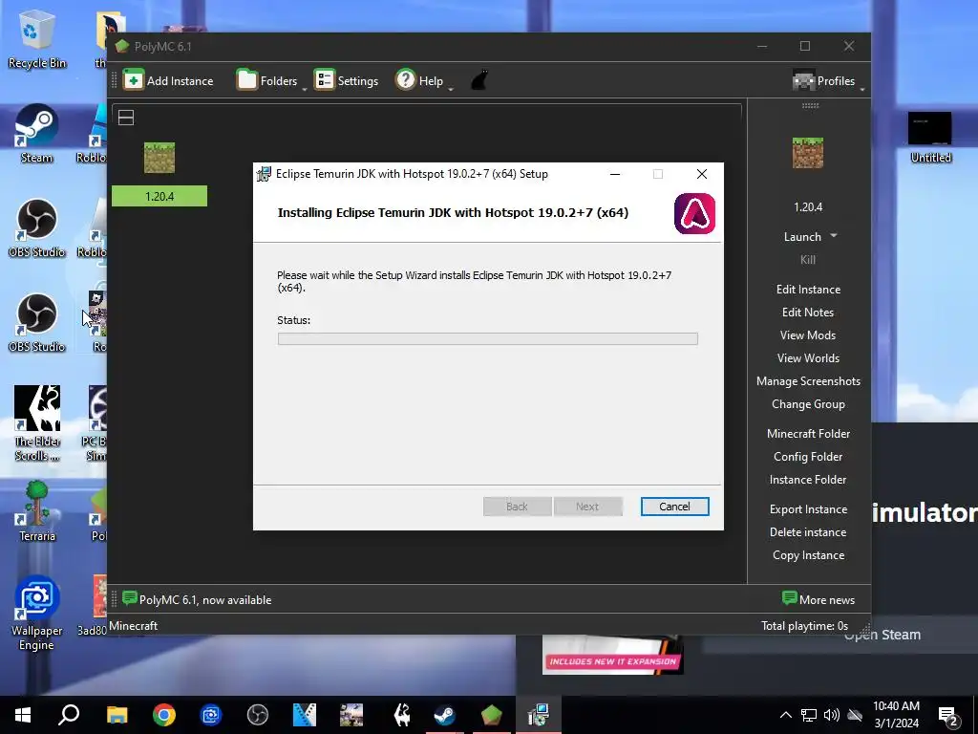Open the Windows Start menu

coord(23,715)
